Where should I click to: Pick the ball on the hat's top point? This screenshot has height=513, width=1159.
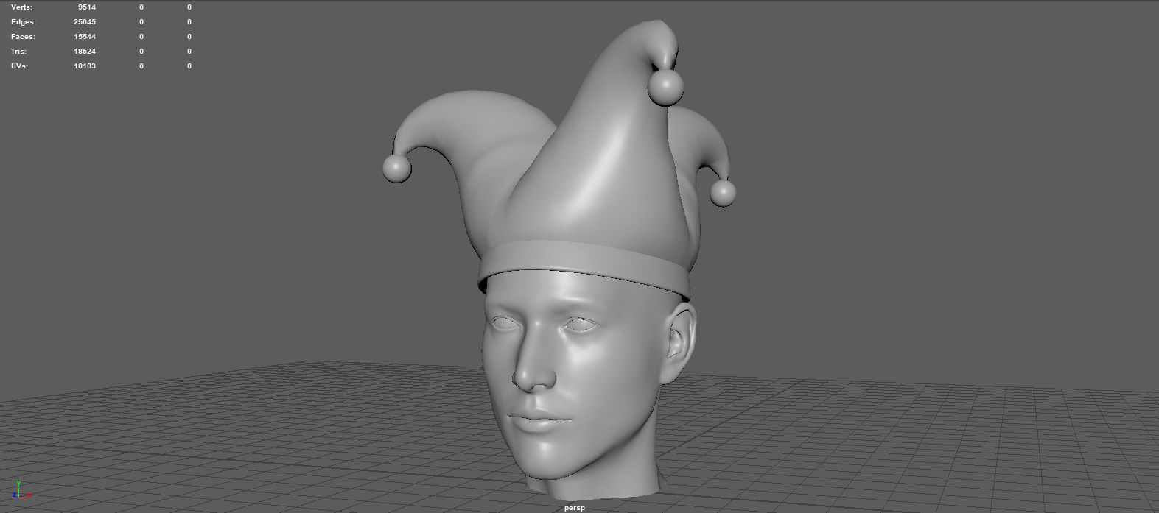(x=665, y=88)
